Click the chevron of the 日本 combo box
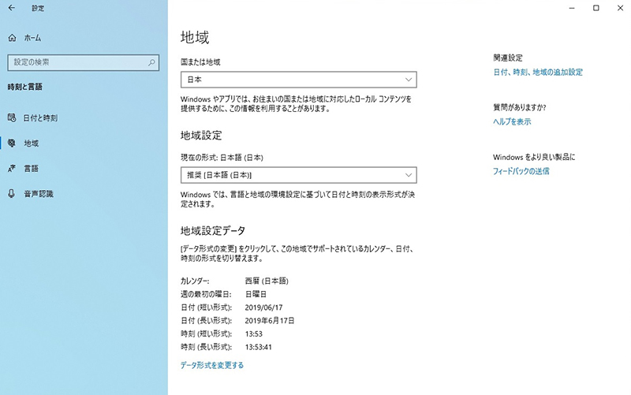This screenshot has height=395, width=631. click(x=409, y=80)
